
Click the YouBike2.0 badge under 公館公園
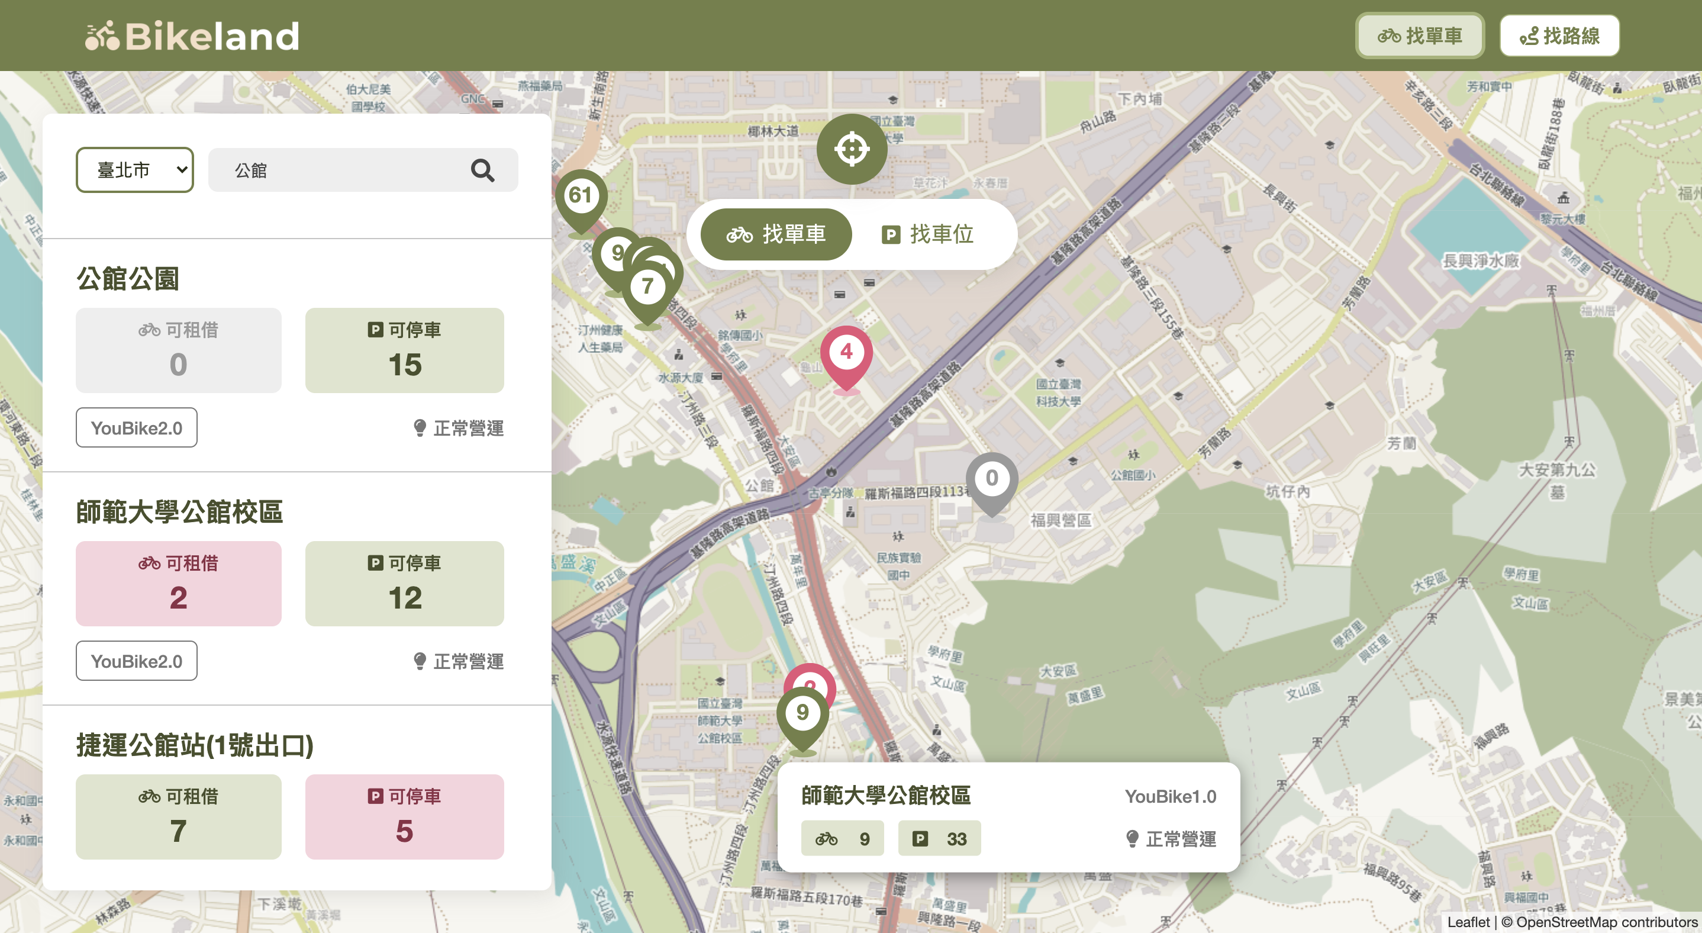point(136,428)
